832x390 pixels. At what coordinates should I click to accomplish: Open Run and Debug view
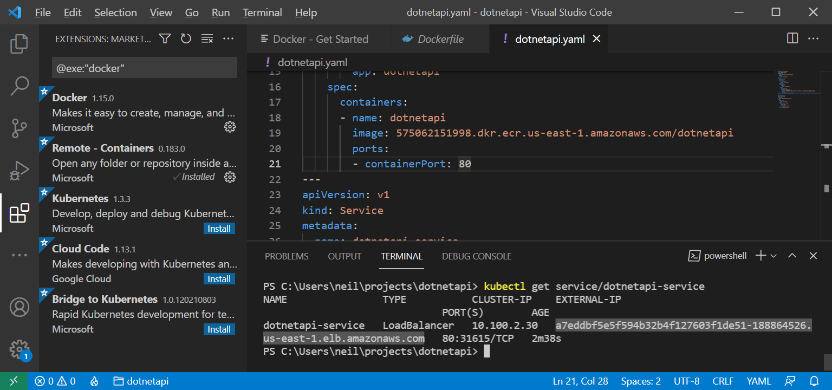[19, 171]
